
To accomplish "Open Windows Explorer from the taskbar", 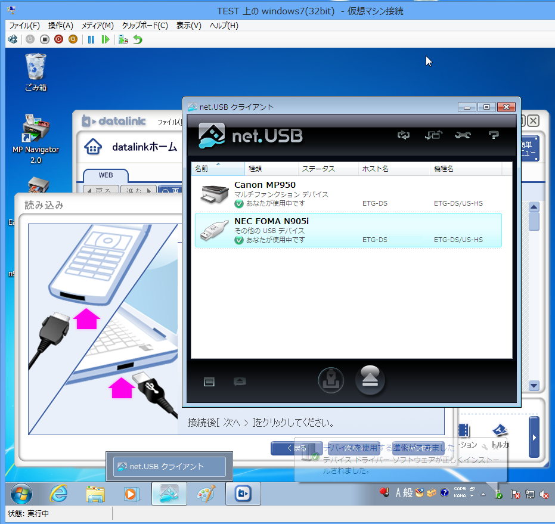I will [x=95, y=494].
